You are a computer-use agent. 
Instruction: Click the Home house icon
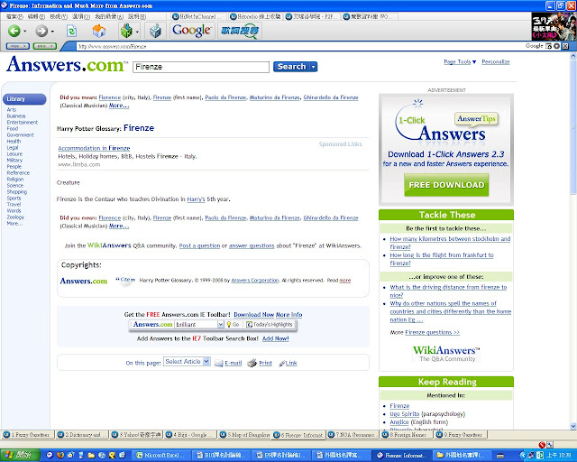98,31
